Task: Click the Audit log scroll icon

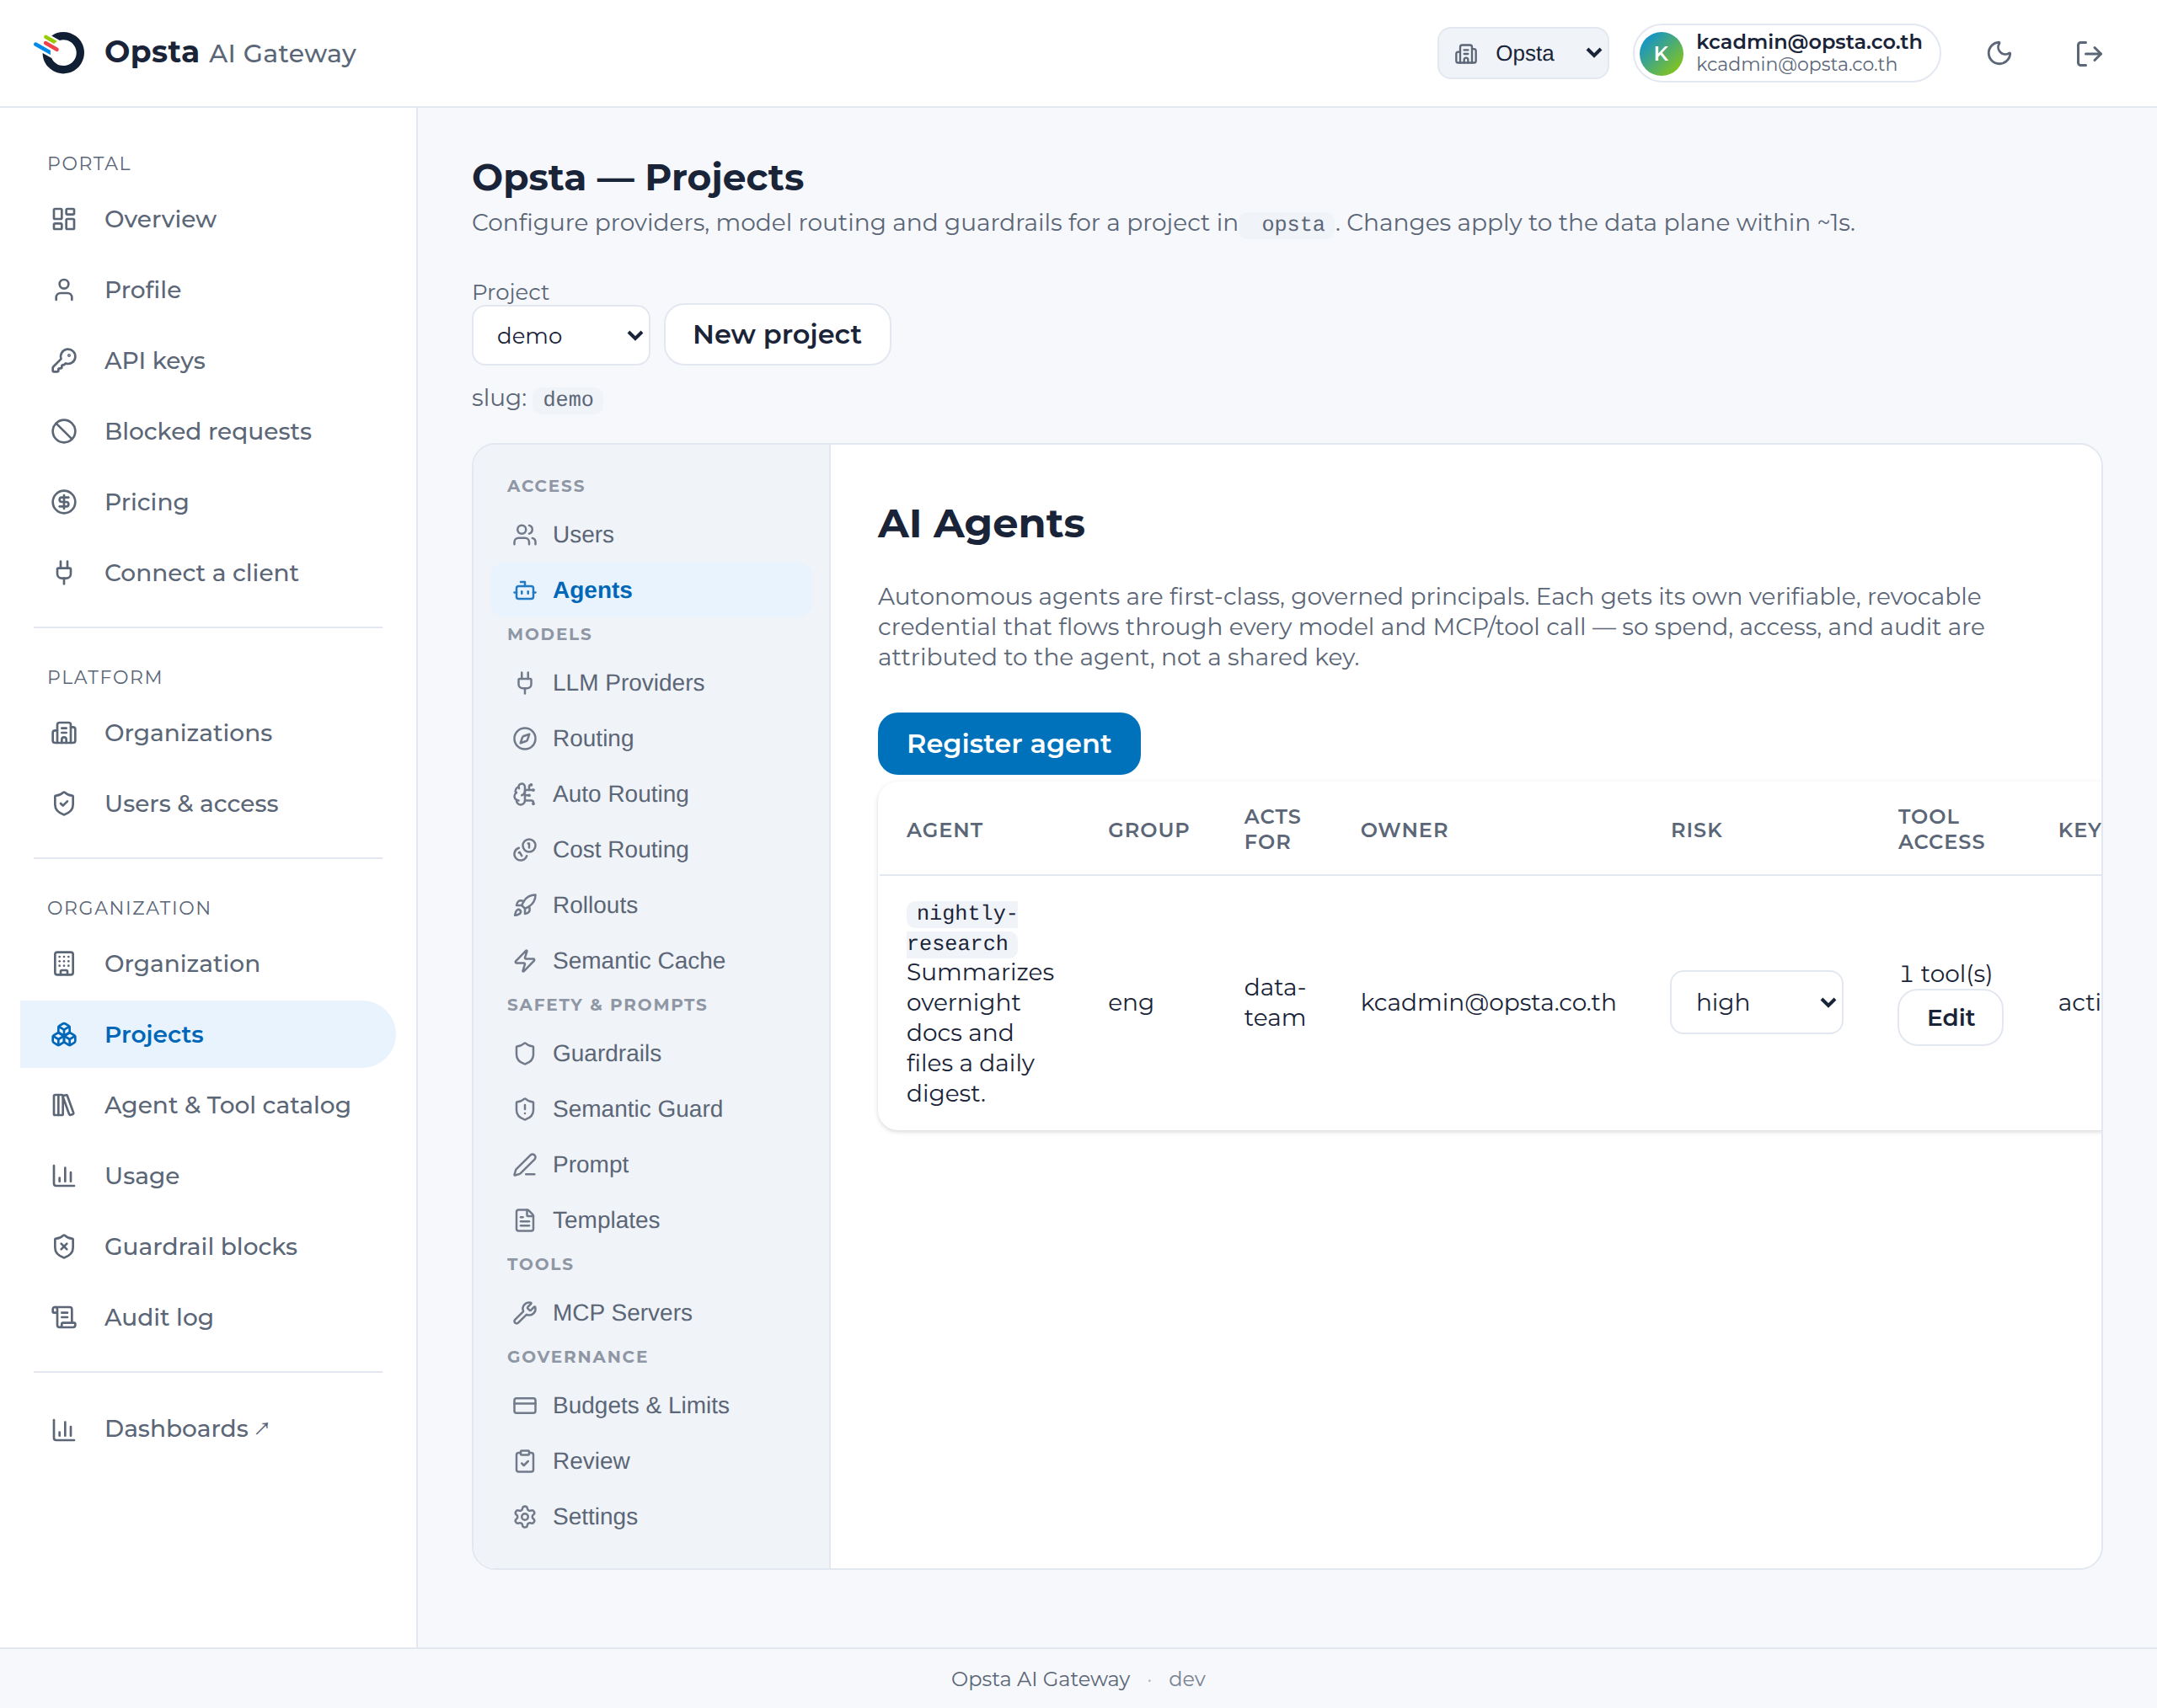Action: 64,1317
